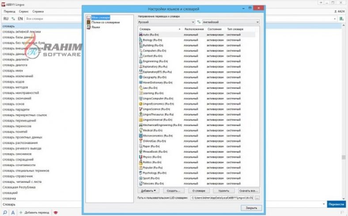Click the ABBYY Lingvo app icon in title bar
The image size is (348, 216).
click(3, 4)
